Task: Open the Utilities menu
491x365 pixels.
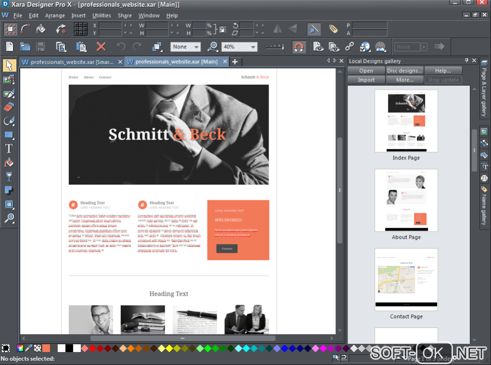Action: 102,15
